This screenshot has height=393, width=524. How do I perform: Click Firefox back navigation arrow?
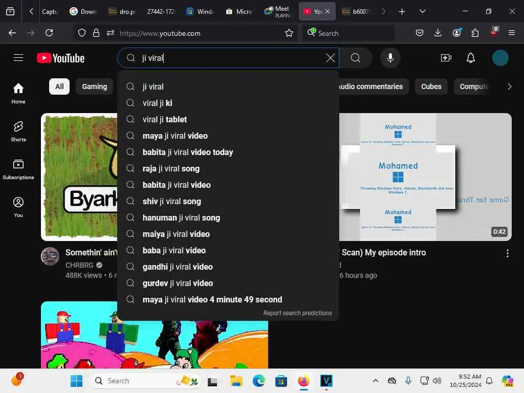pos(12,33)
